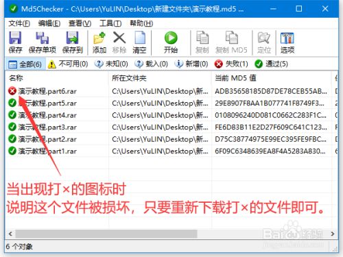Screen dimensions: 343x257
Task: Click the Save single item (保存单项) icon
Action: [x=43, y=38]
